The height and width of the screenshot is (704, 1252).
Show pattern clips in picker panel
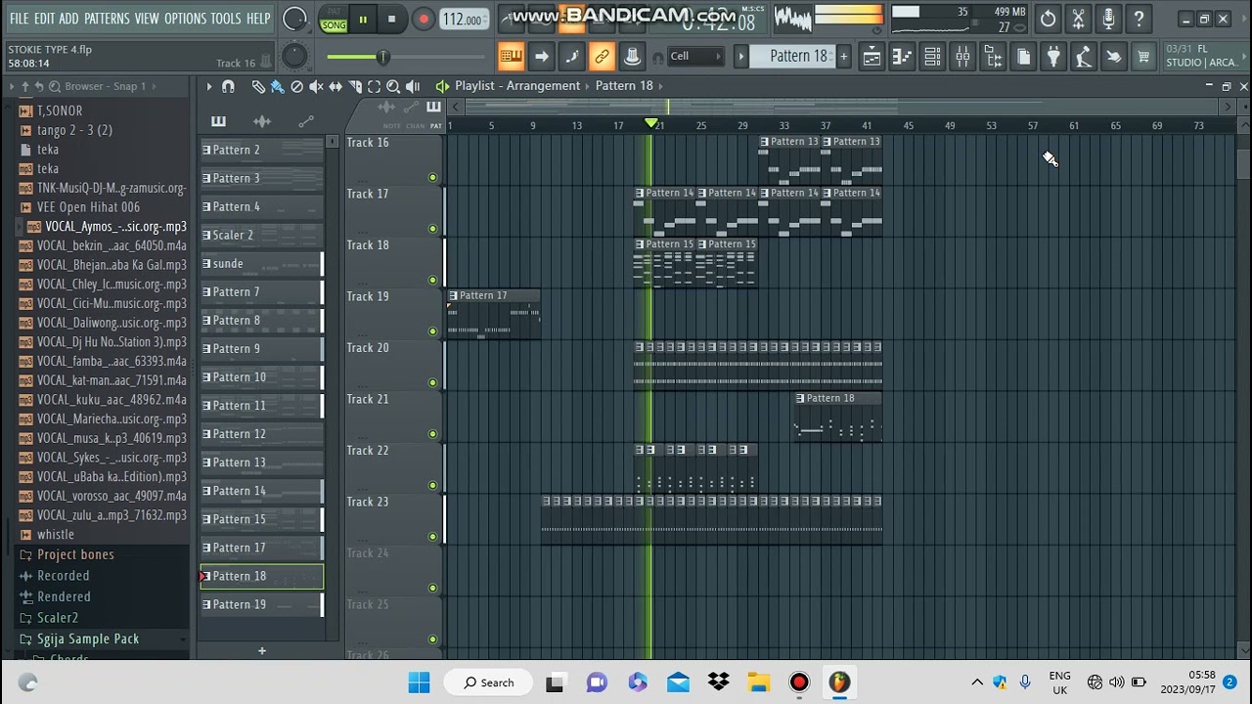(218, 121)
